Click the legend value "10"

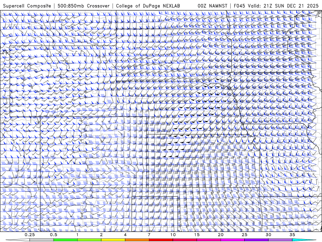173,235
